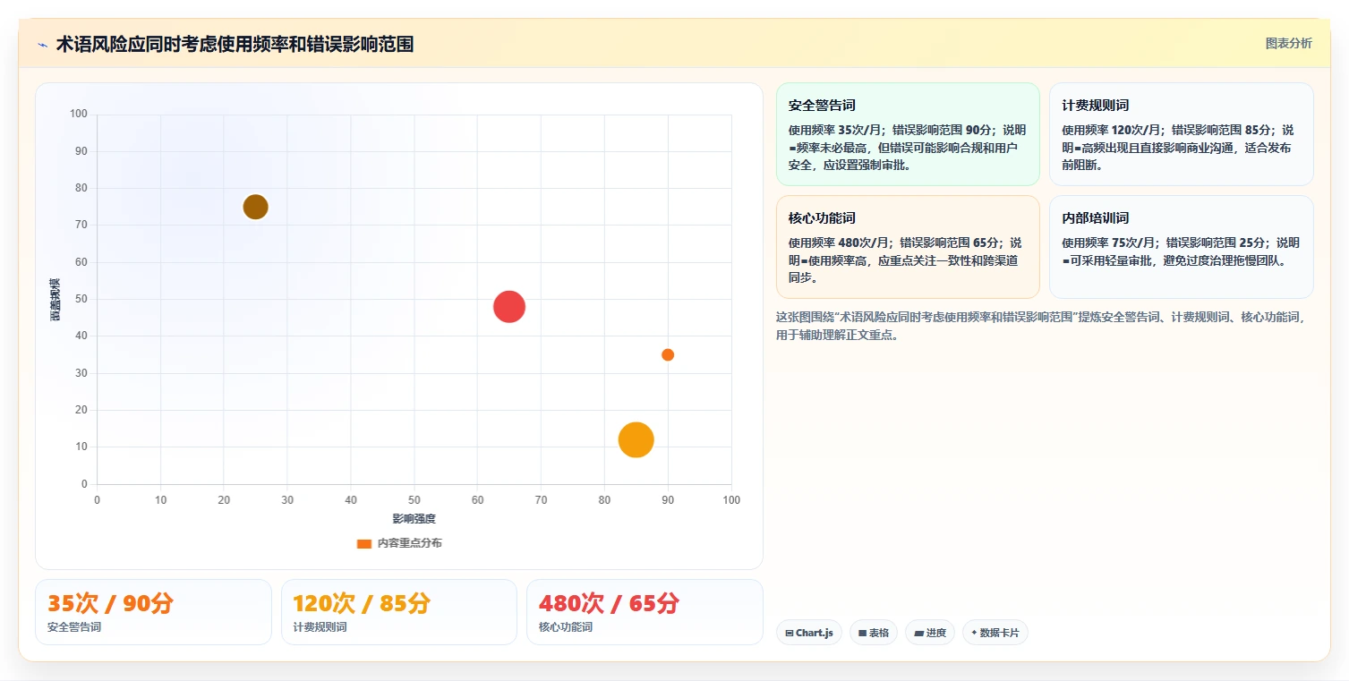Click the 表格 tag chip
1349x681 pixels.
(x=874, y=633)
